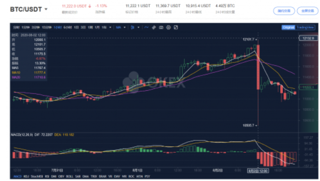The image size is (320, 181).
Task: Click the 12132.8 crosshair price label
Action: (308, 38)
